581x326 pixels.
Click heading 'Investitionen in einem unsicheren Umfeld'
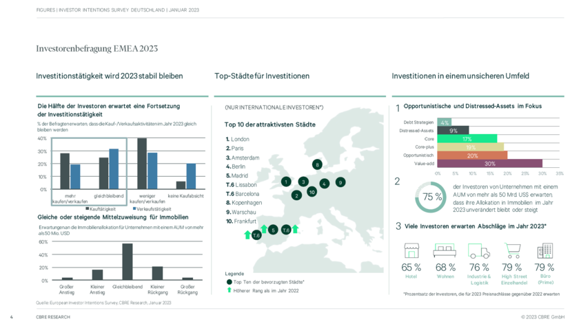(x=460, y=76)
